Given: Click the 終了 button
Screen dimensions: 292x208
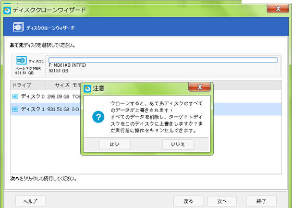Looking at the screenshot, I should click(x=261, y=201).
